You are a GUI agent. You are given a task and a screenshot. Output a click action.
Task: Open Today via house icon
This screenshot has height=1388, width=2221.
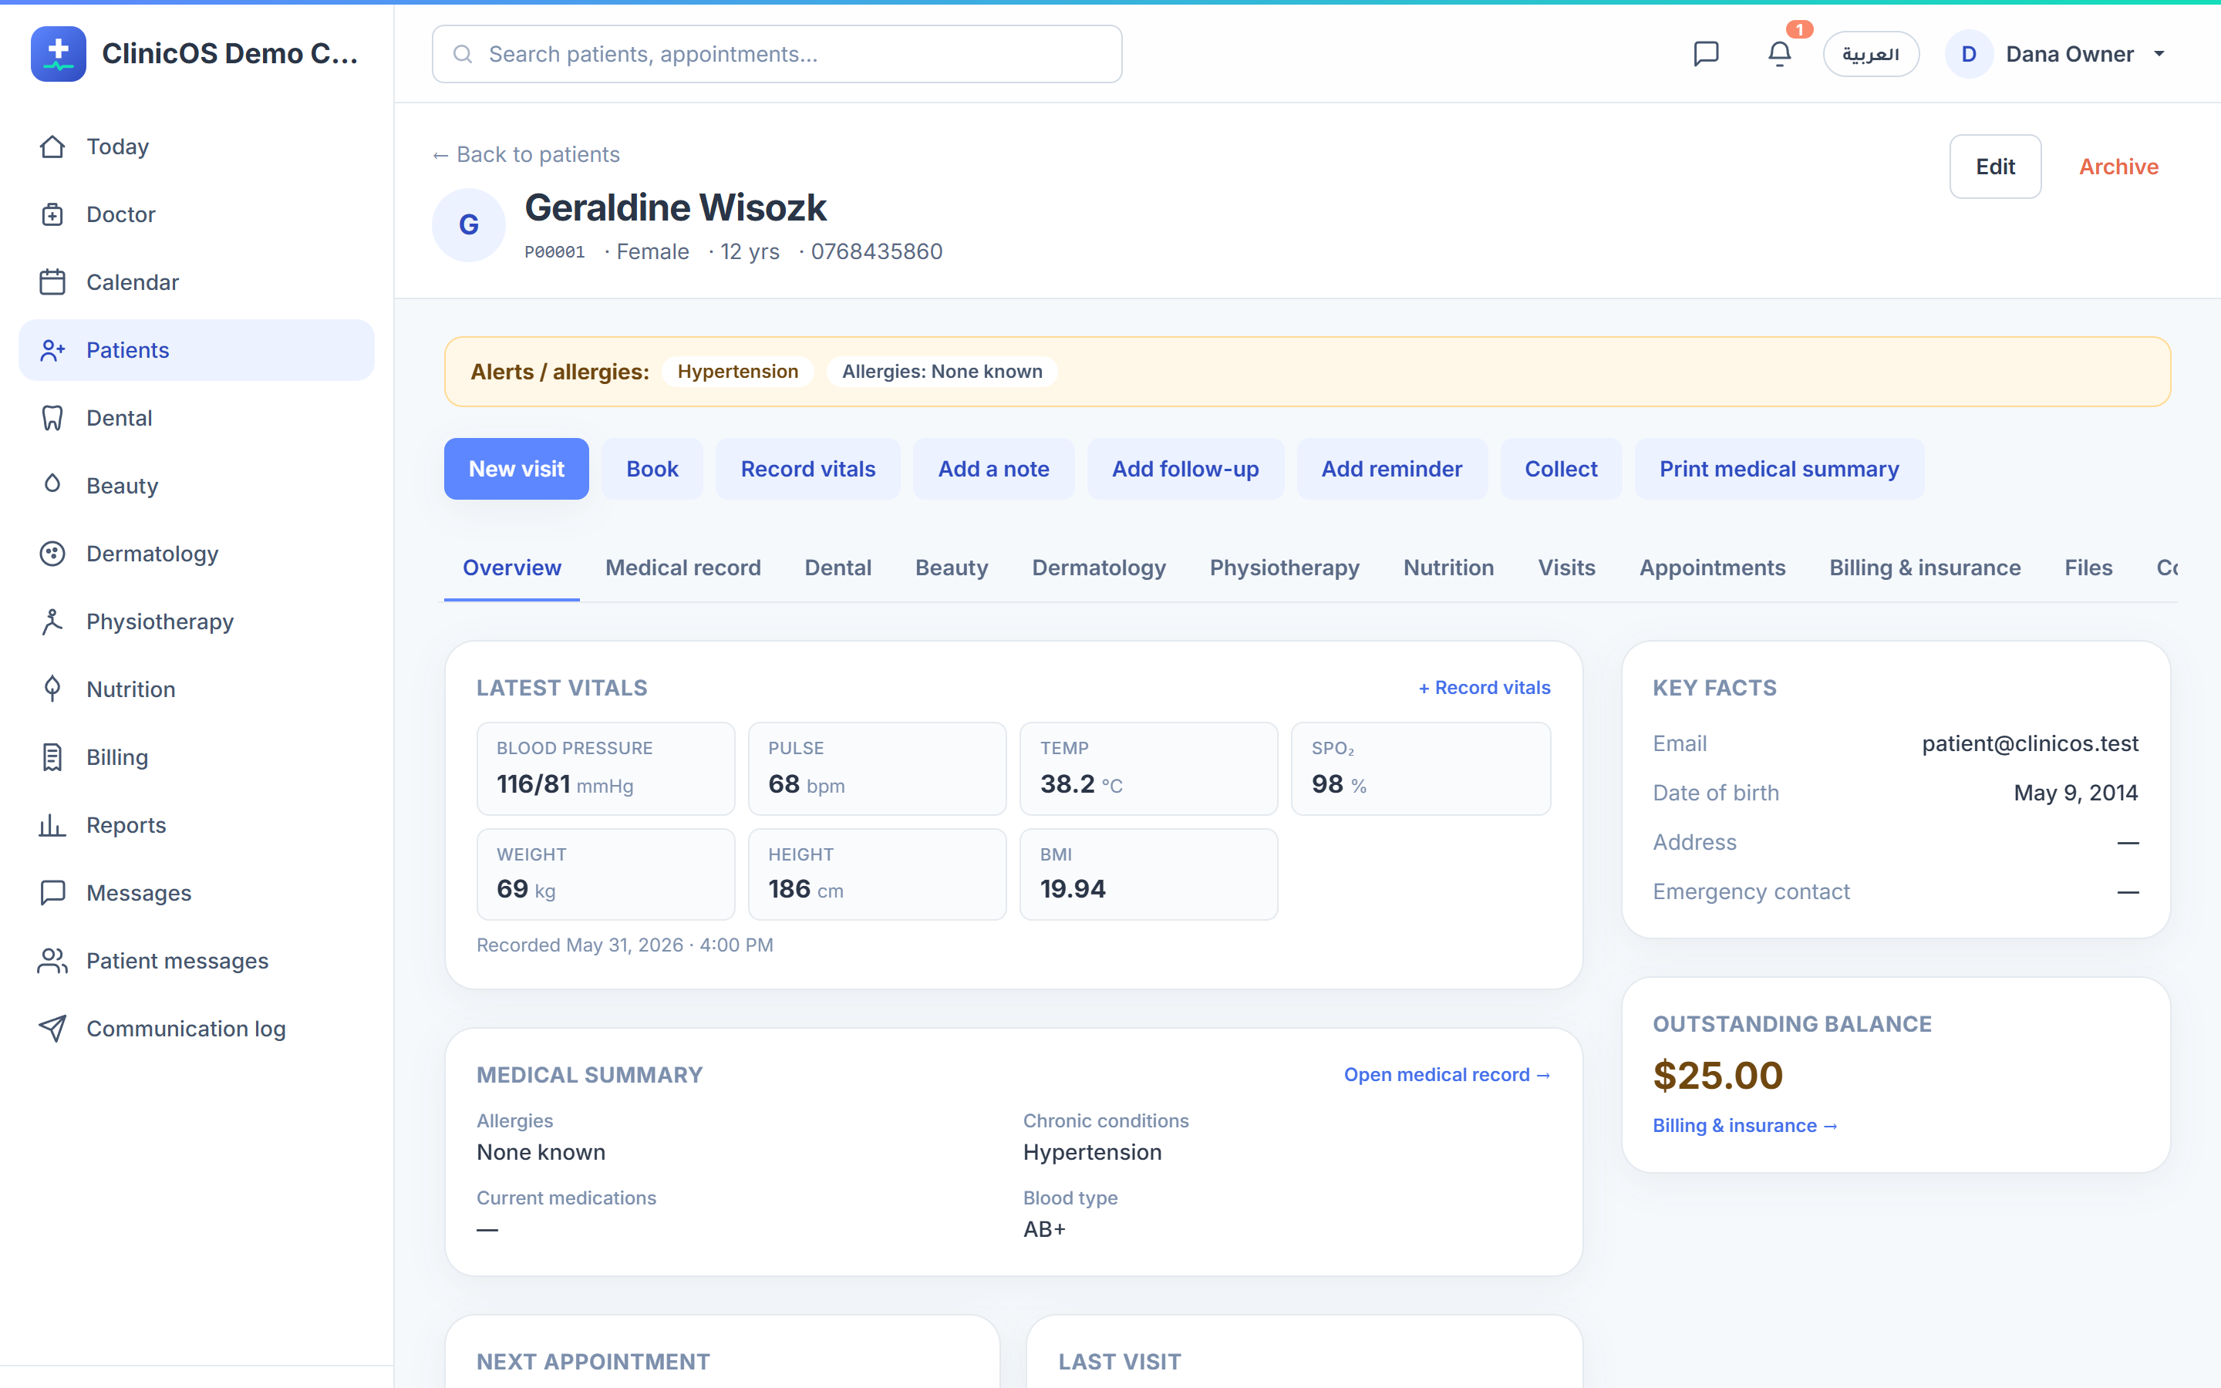(52, 147)
